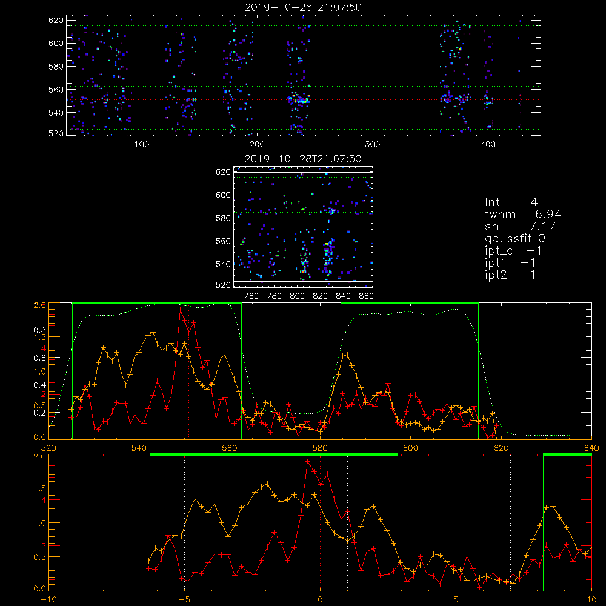Screen dimensions: 606x606
Task: Click y-axis label 580 on middle plot
Action: pyautogui.click(x=223, y=218)
